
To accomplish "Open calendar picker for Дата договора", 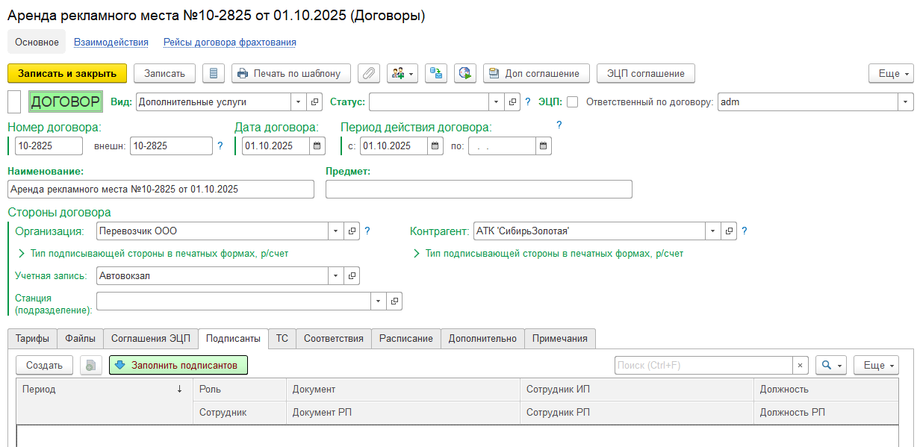I will click(317, 146).
